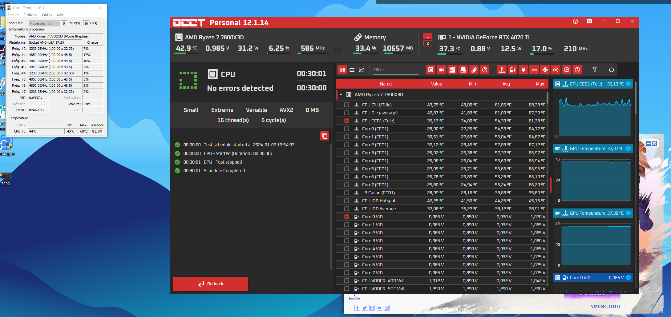Toggle the current sensor type filter

click(x=534, y=70)
